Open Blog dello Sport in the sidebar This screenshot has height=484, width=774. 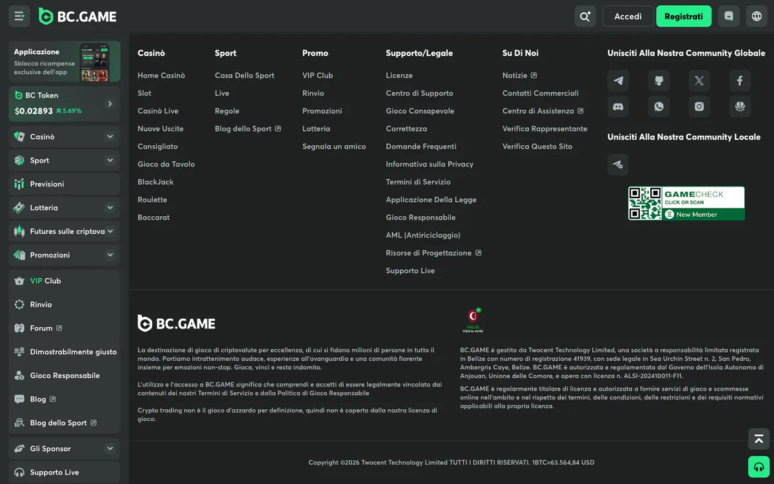(x=64, y=423)
